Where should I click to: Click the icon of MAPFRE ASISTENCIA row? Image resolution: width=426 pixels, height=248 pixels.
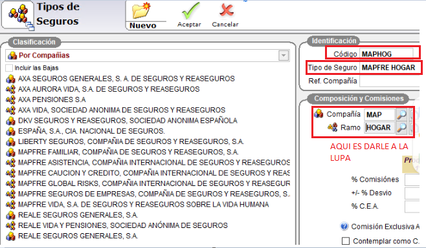coord(10,163)
